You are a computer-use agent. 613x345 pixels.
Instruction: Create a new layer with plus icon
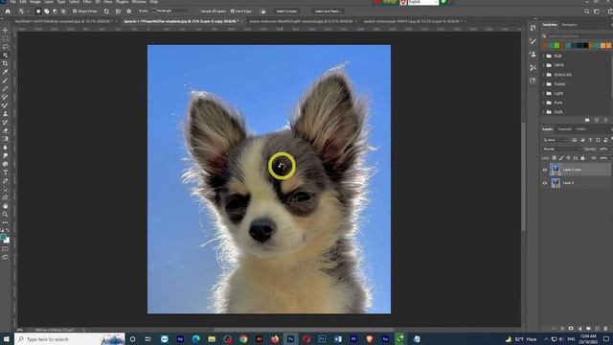597,329
